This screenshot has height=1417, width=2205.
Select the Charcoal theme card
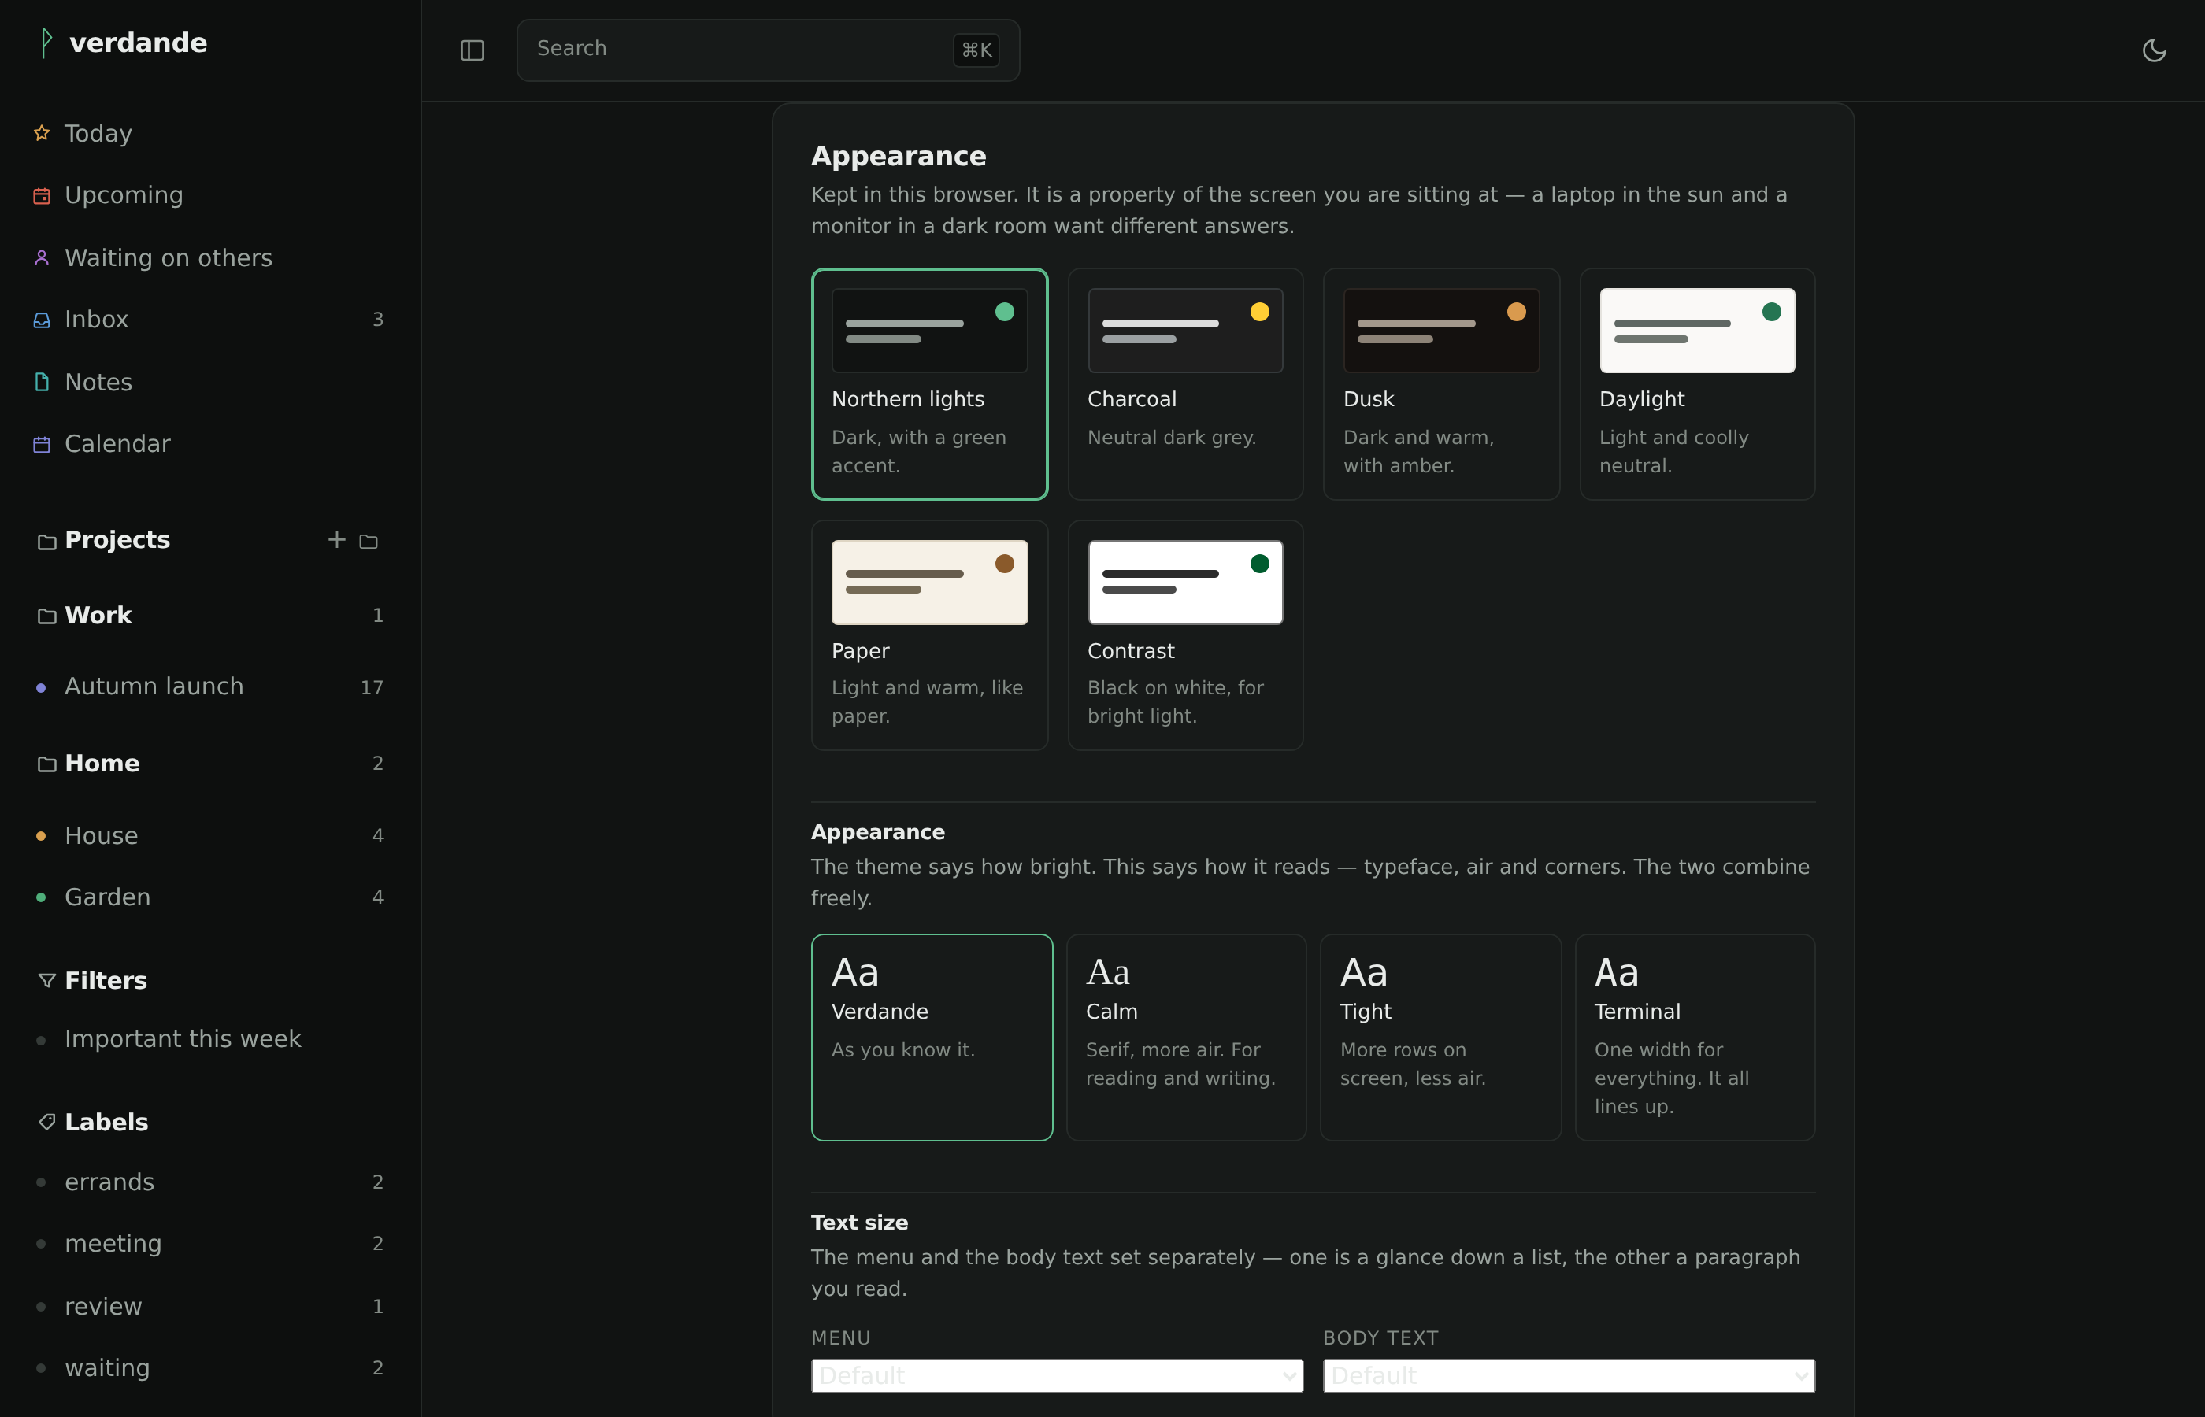(1185, 383)
